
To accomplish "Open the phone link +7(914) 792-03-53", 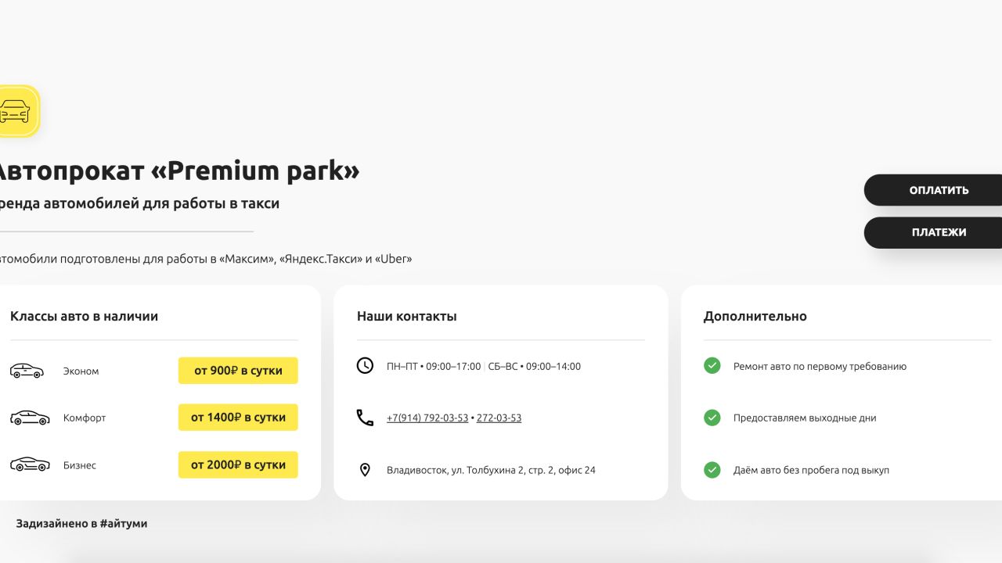I will click(x=427, y=418).
